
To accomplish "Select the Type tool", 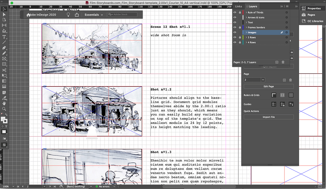I will 4,37.
